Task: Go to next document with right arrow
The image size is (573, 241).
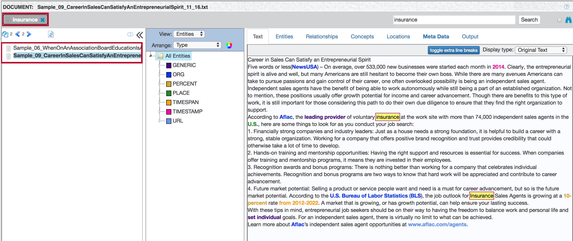Action: (29, 34)
